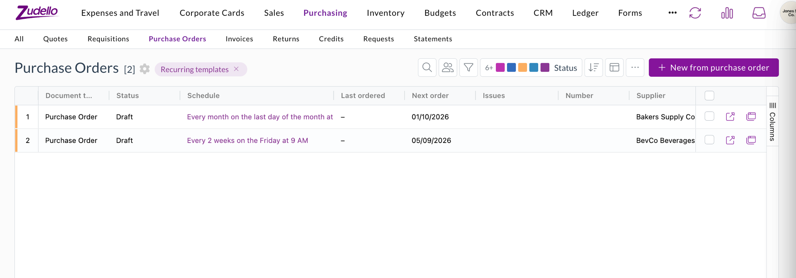Open the sort order icon
The image size is (796, 278).
click(593, 68)
